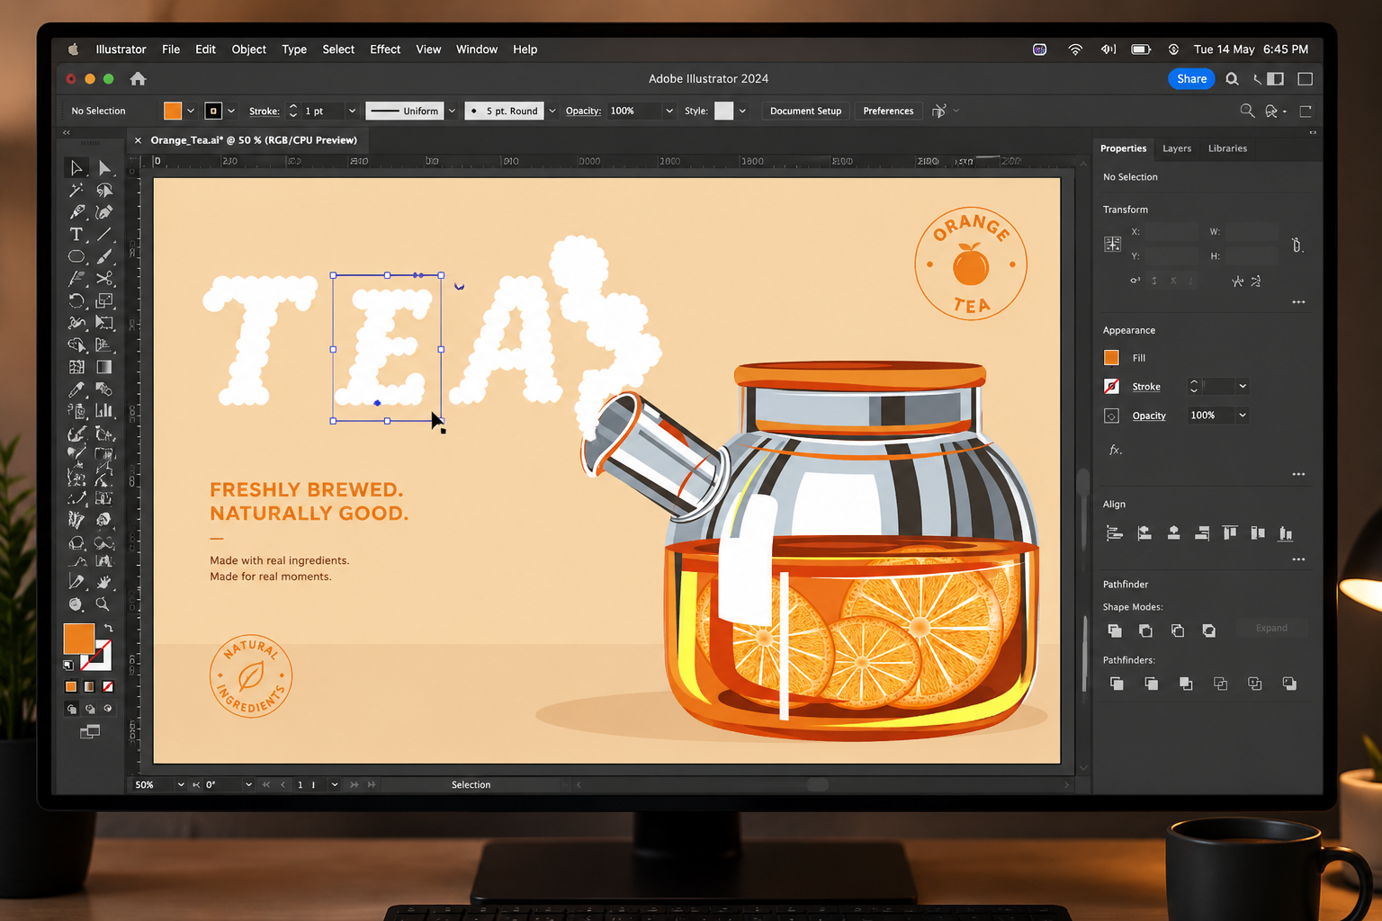Toggle the panels layout icon beside search

1275,79
